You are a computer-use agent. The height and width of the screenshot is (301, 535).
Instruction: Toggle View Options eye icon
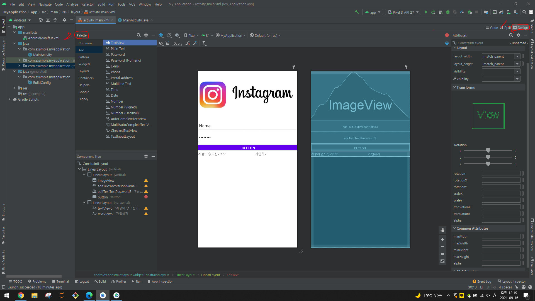point(161,43)
